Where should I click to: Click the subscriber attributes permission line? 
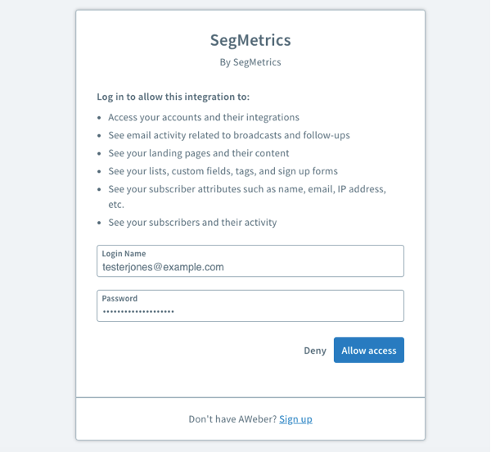pos(247,189)
